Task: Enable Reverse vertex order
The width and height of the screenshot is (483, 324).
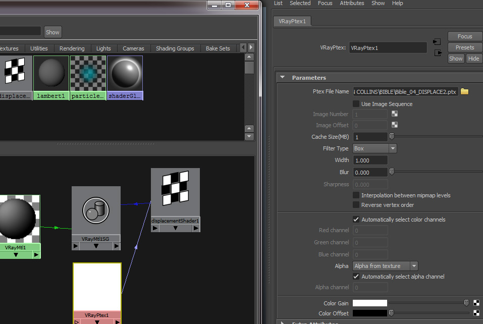Action: click(356, 205)
